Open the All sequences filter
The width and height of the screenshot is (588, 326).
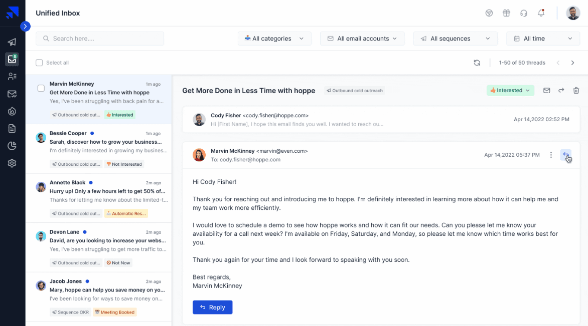(455, 39)
